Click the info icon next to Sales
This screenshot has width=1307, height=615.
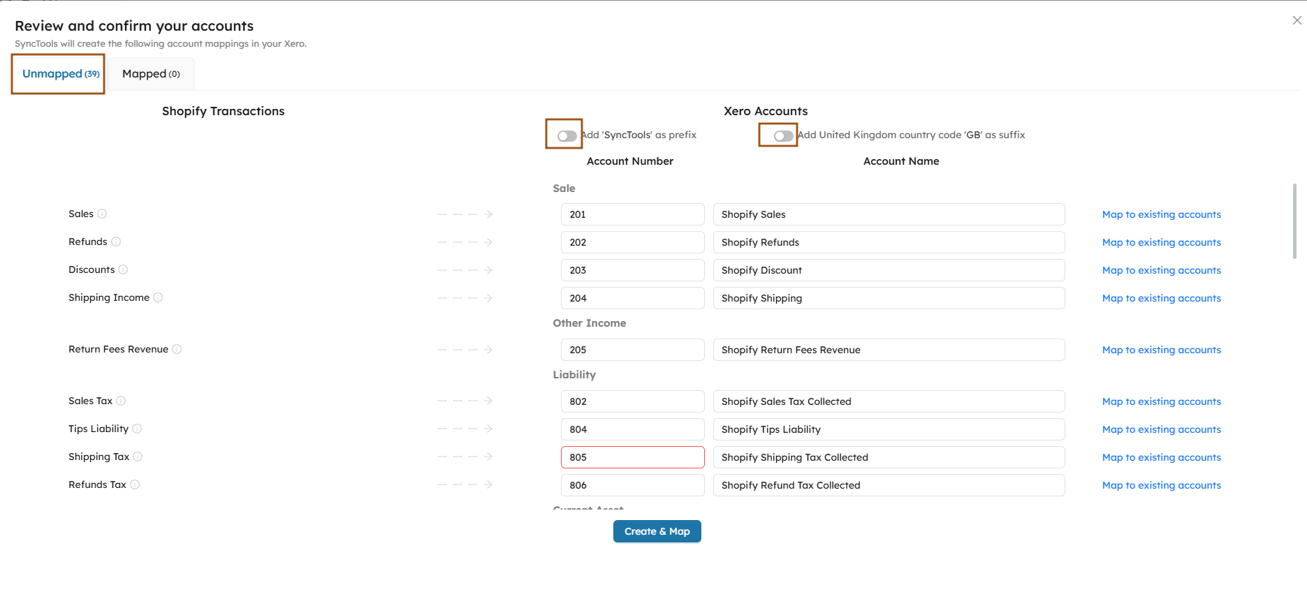coord(102,214)
